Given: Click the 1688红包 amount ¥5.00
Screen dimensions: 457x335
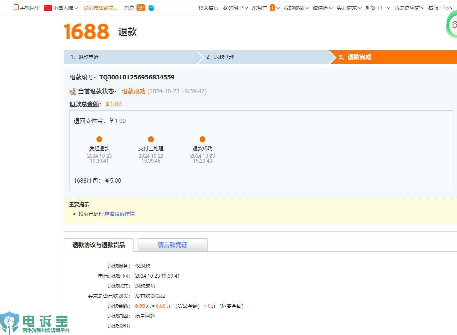Looking at the screenshot, I should tap(113, 181).
